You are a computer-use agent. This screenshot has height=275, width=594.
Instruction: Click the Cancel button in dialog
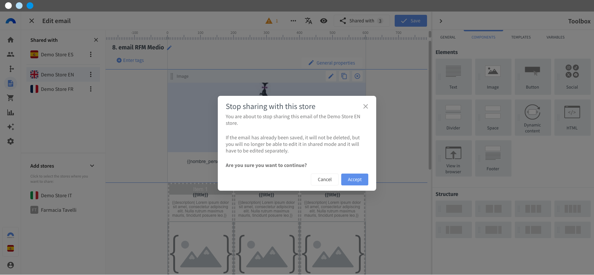[x=324, y=179]
